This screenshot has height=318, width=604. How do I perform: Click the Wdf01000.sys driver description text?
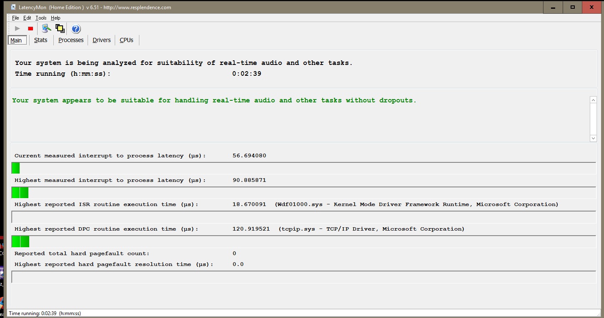(417, 204)
